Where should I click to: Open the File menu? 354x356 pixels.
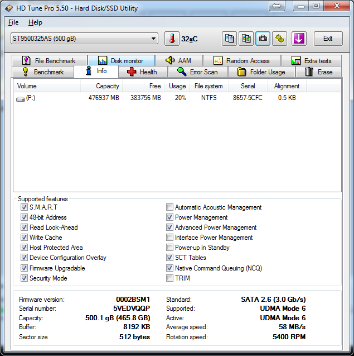pyautogui.click(x=13, y=22)
